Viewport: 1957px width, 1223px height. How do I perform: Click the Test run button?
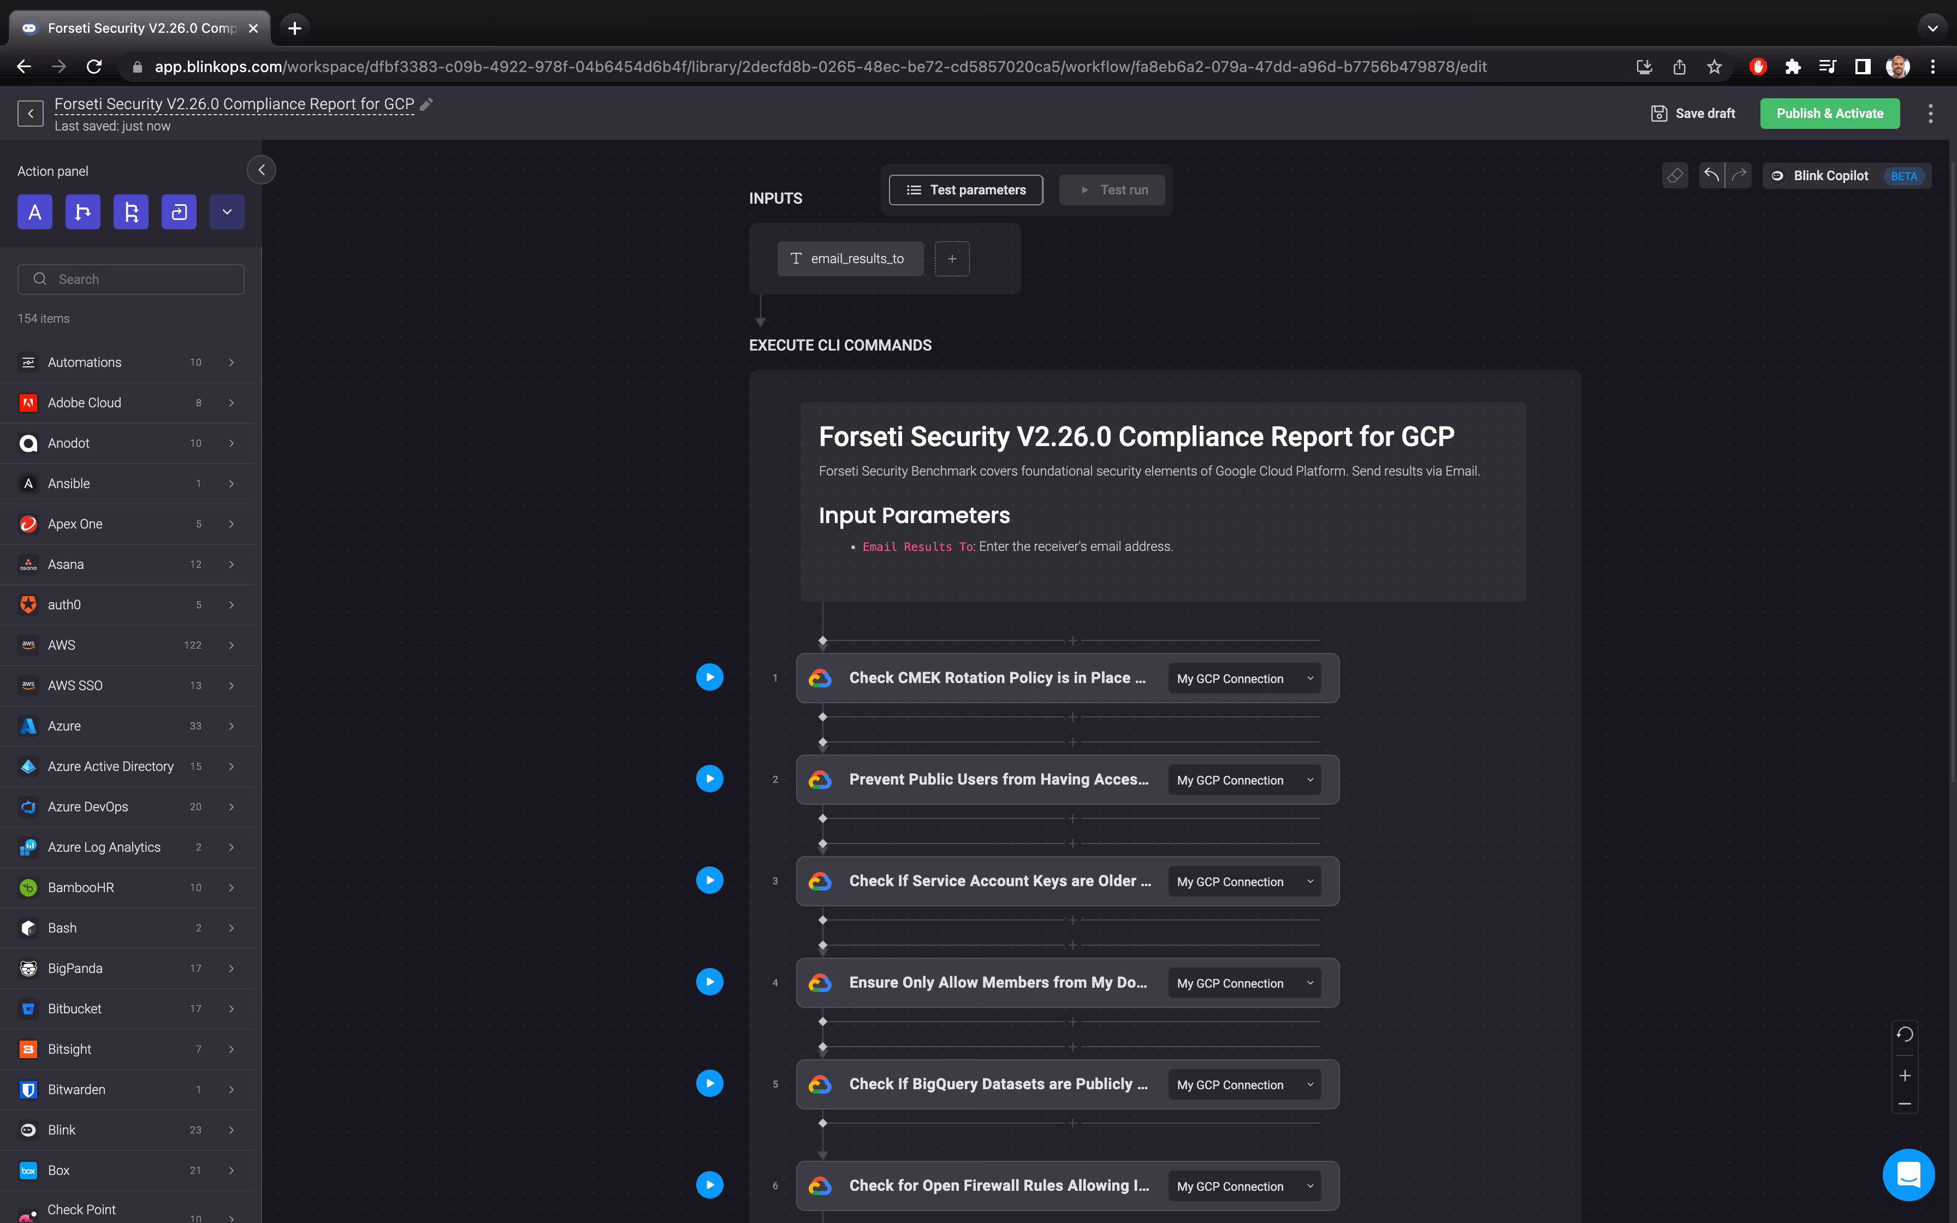click(1112, 190)
